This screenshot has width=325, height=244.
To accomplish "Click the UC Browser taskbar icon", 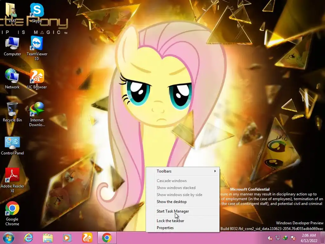I will coord(87,238).
